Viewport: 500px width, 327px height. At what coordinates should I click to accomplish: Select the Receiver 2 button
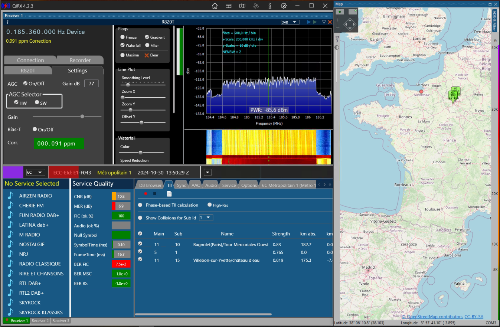pyautogui.click(x=40, y=320)
